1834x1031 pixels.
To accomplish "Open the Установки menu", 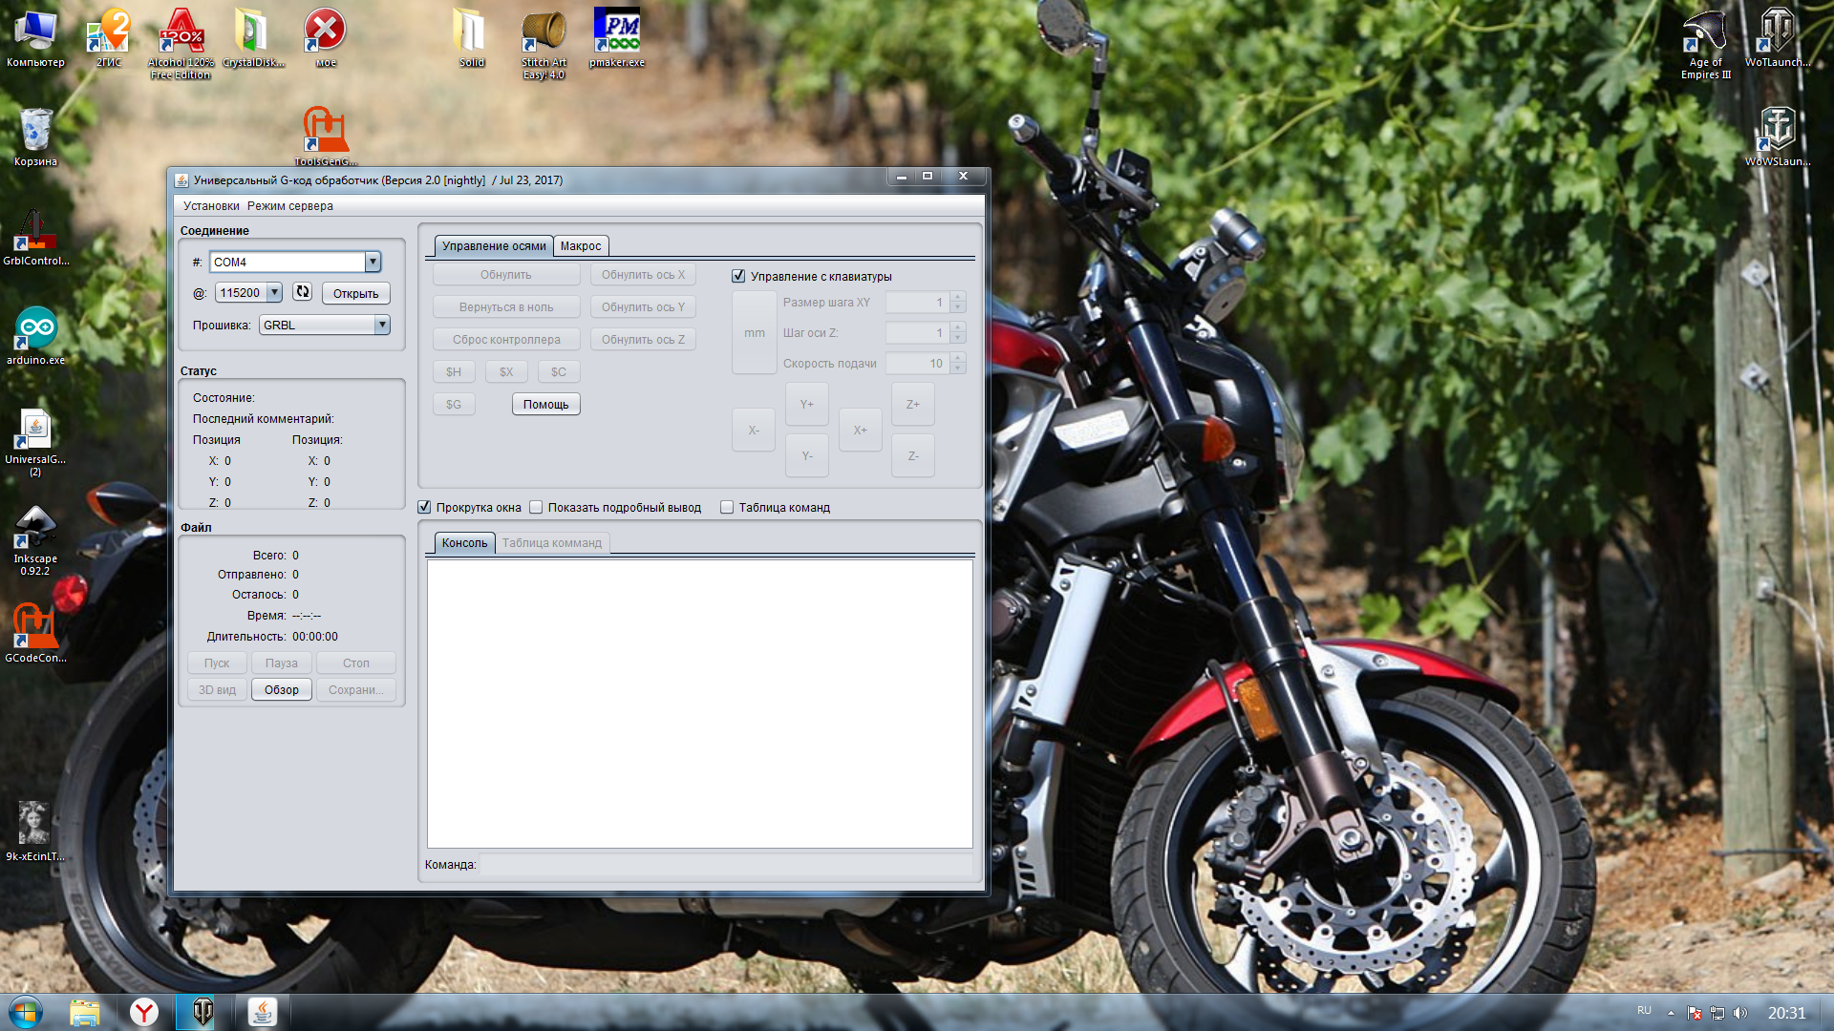I will click(211, 205).
